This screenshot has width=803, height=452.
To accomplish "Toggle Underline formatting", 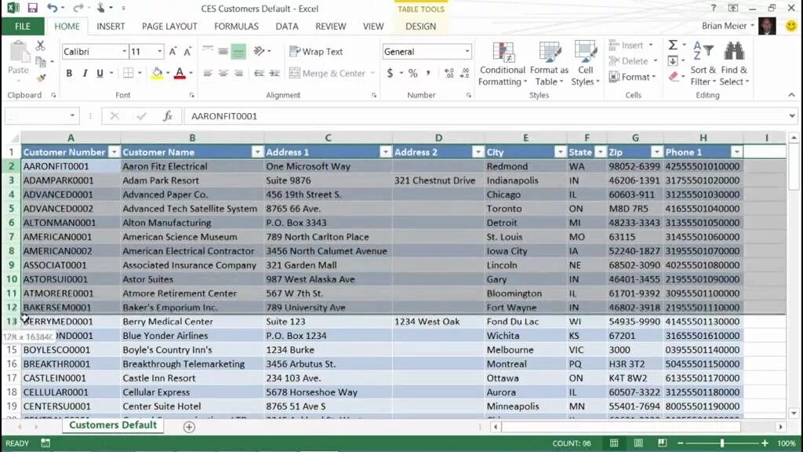I will pyautogui.click(x=100, y=73).
